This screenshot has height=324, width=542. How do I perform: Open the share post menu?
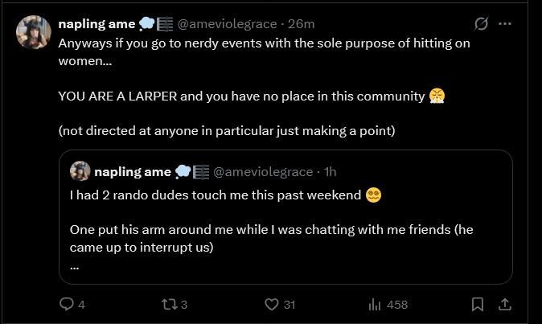click(505, 305)
